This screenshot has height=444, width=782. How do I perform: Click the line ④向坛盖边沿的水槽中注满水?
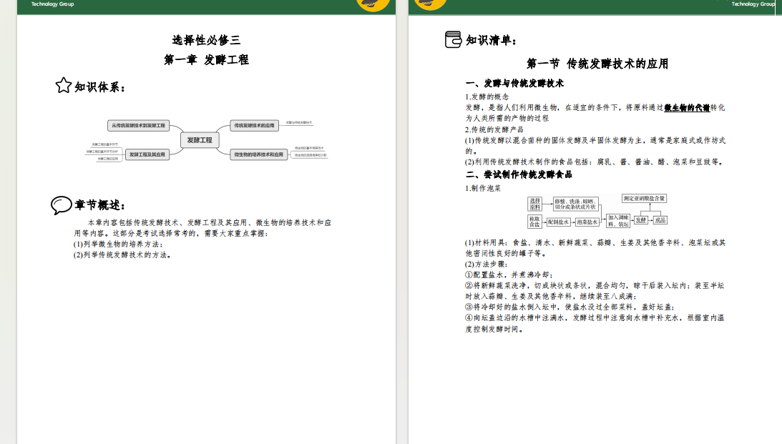595,318
